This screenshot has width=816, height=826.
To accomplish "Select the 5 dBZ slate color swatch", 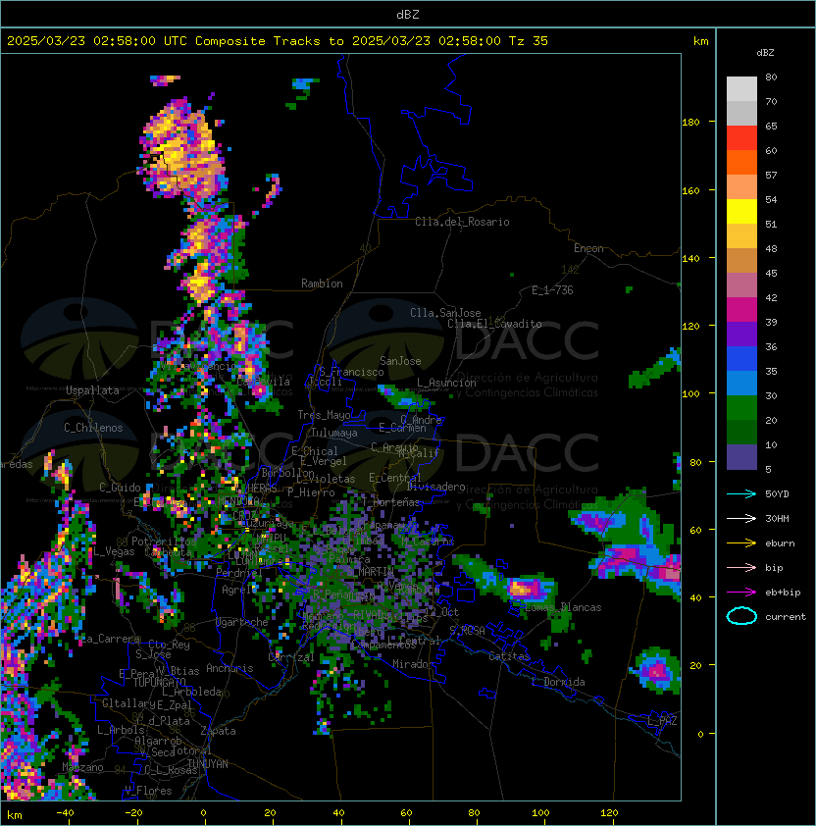I will click(741, 457).
